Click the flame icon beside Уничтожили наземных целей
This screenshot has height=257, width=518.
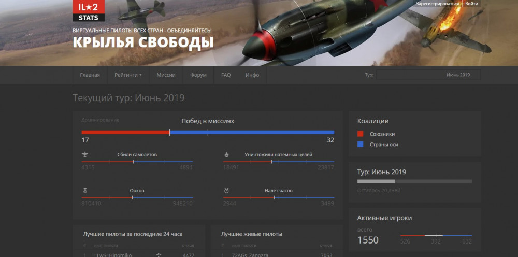coord(226,154)
